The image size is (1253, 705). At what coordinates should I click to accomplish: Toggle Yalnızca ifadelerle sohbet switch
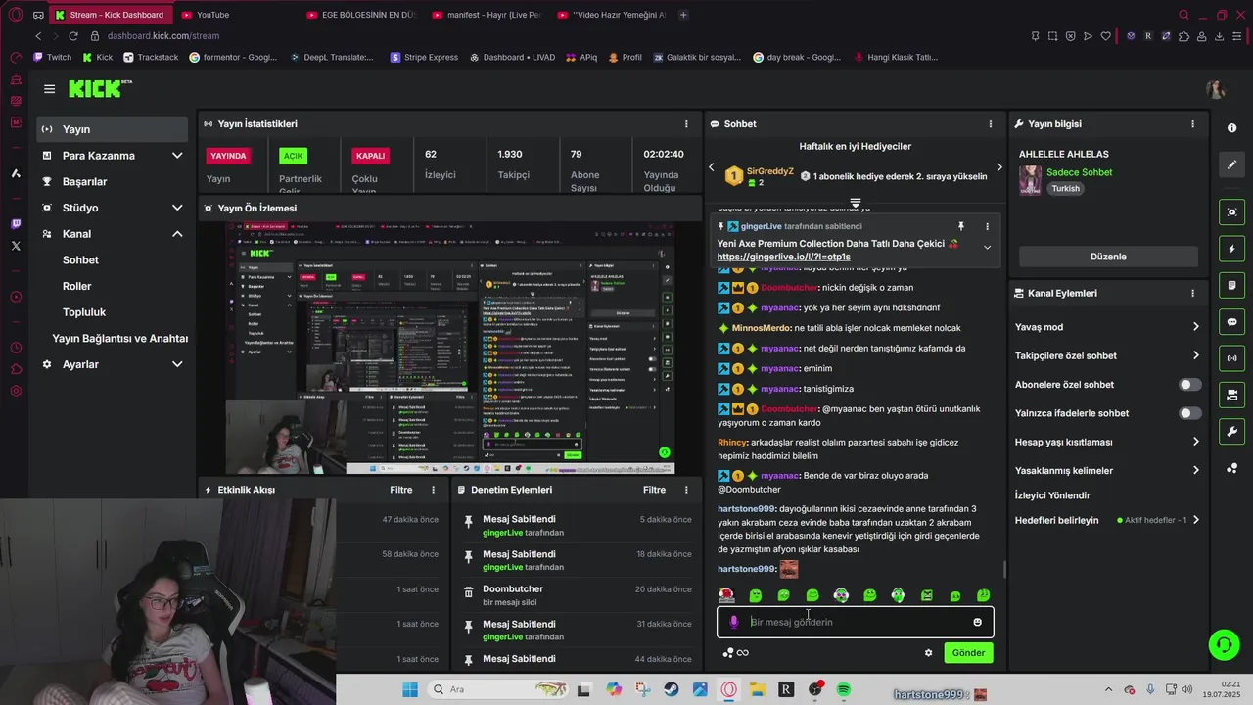(1189, 413)
